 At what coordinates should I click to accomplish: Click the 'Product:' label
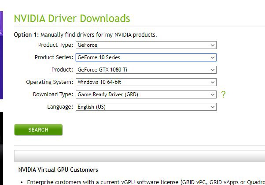point(62,70)
